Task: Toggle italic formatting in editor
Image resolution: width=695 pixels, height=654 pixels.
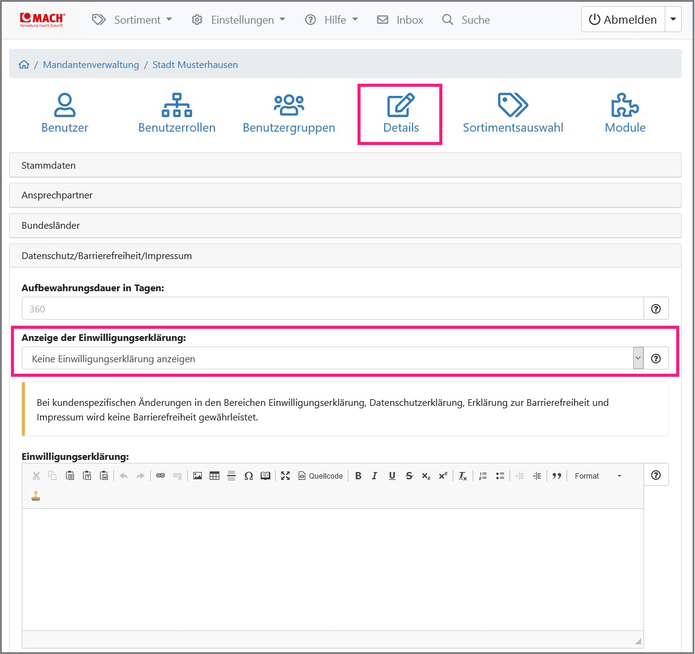Action: (374, 476)
